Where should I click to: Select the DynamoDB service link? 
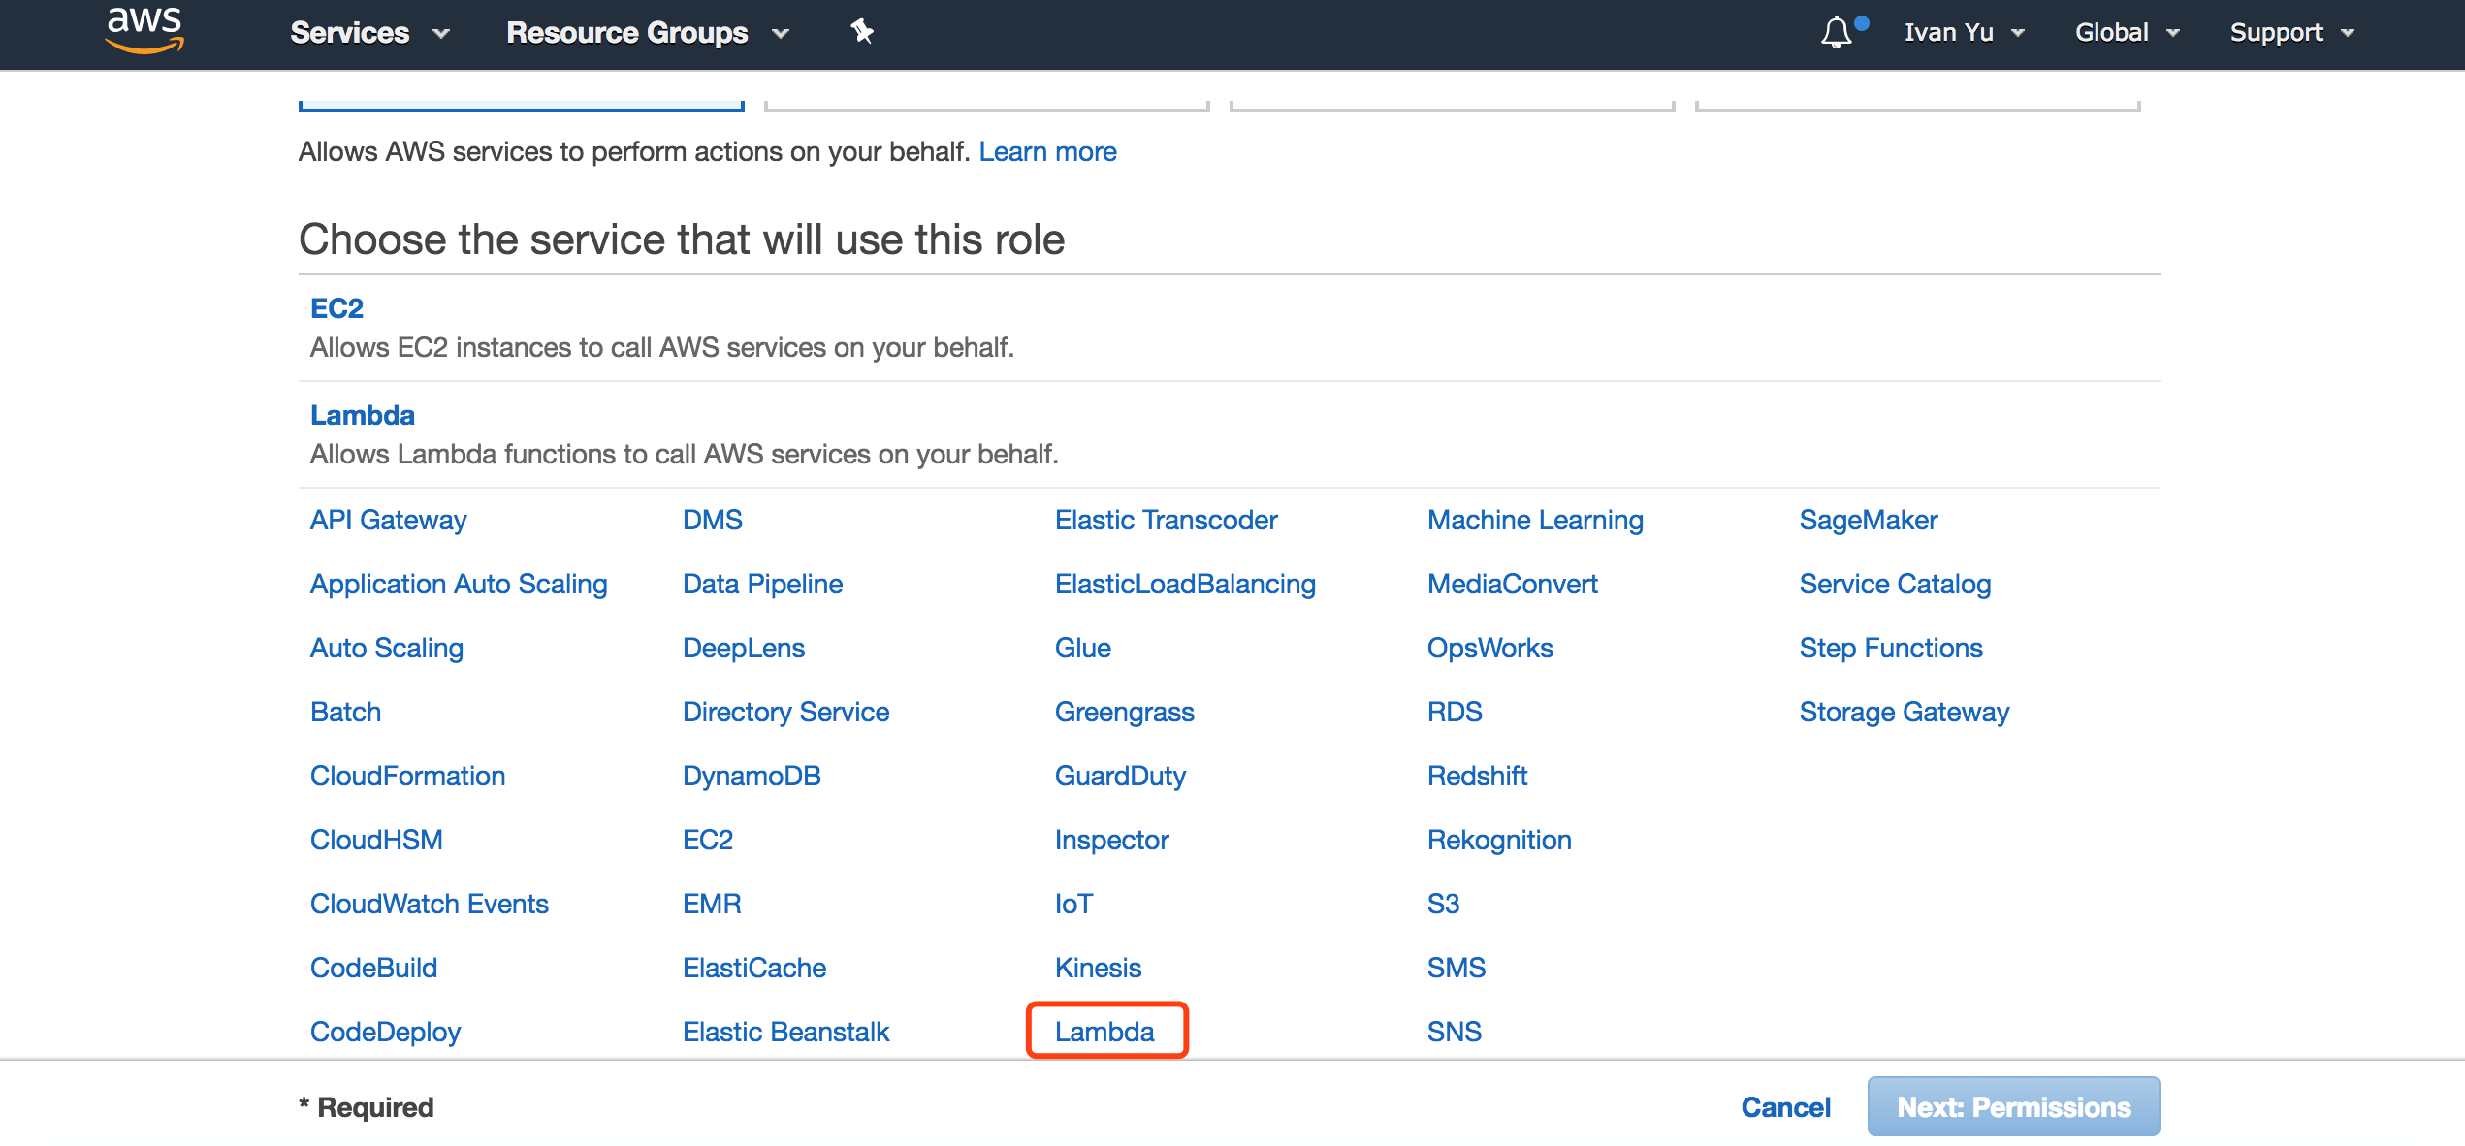(x=752, y=777)
